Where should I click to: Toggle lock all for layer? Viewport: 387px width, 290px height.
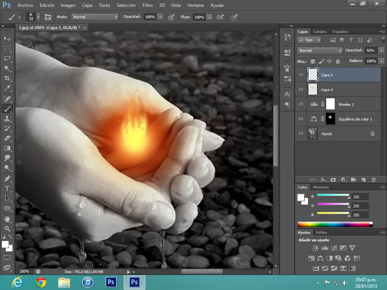point(337,61)
